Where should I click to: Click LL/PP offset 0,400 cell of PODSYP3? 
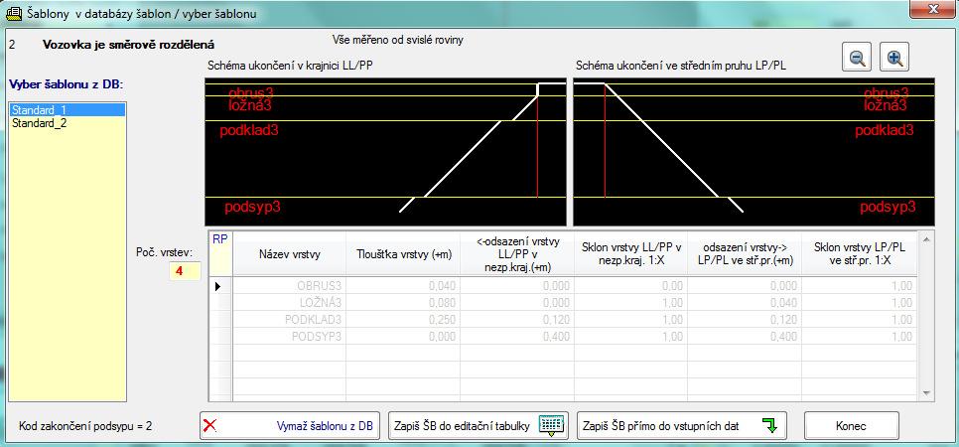pyautogui.click(x=517, y=336)
